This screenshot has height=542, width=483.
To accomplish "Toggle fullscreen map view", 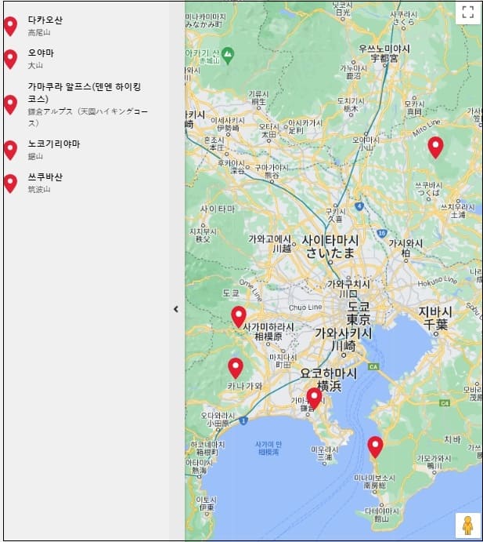I will point(468,13).
